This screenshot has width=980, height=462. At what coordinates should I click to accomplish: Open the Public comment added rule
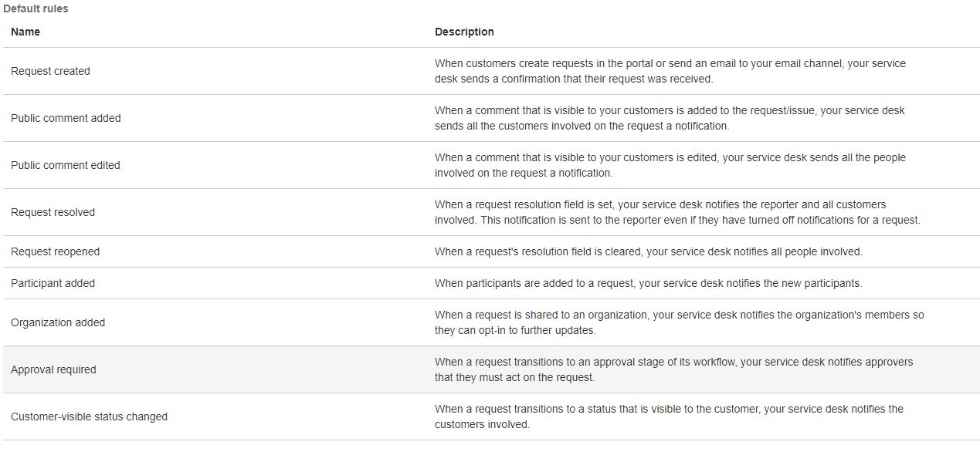[66, 118]
